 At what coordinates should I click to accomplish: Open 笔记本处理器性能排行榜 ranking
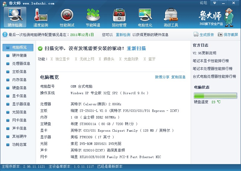(213, 69)
